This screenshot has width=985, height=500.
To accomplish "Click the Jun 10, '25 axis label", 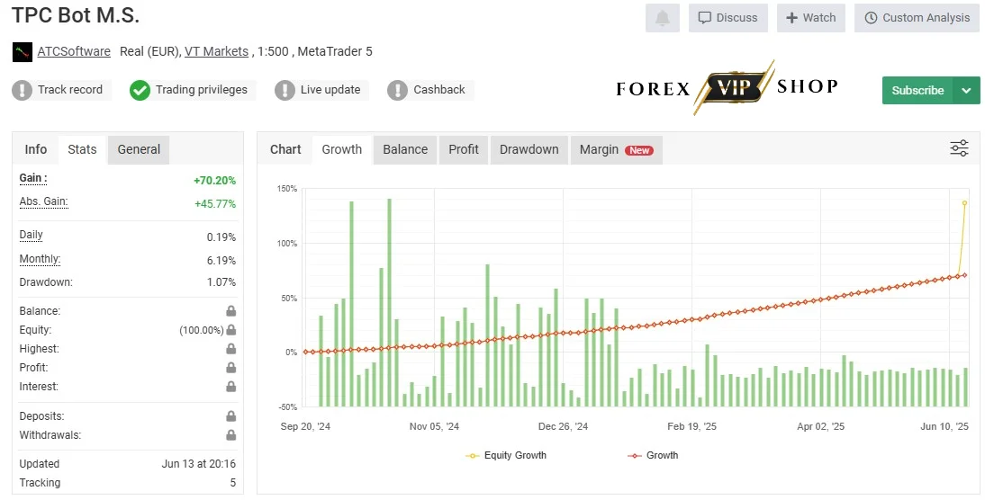I will [x=944, y=426].
